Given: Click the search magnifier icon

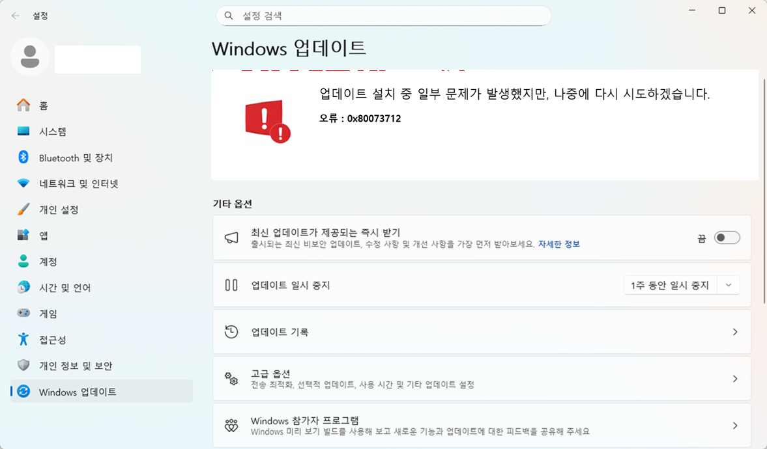Looking at the screenshot, I should tap(229, 16).
